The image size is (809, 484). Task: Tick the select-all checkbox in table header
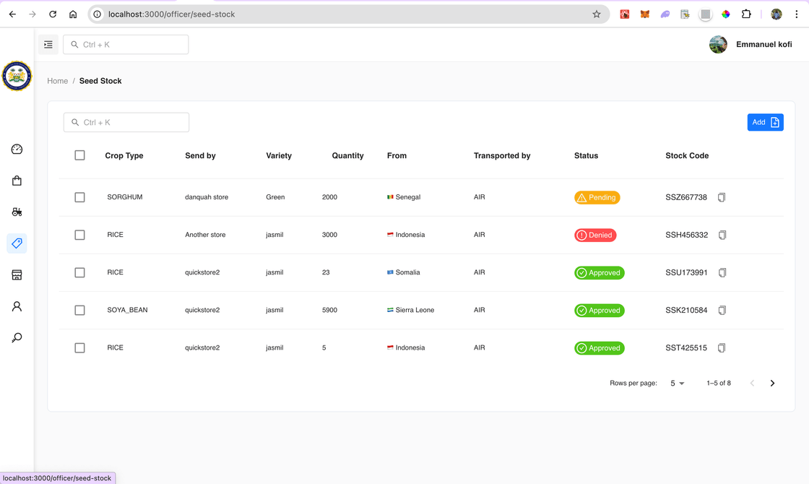(79, 155)
